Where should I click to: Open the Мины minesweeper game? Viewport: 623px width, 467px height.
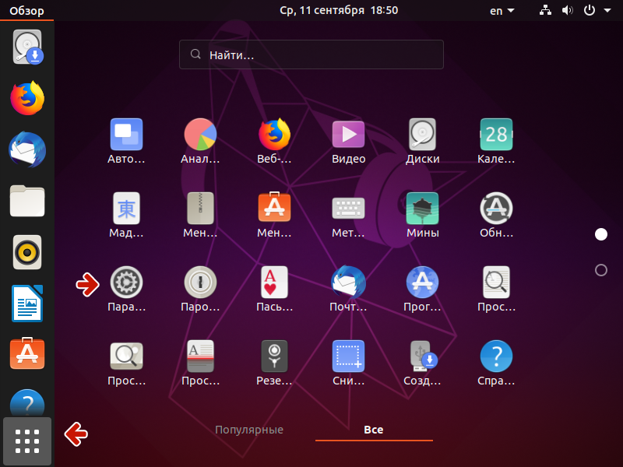[x=422, y=208]
